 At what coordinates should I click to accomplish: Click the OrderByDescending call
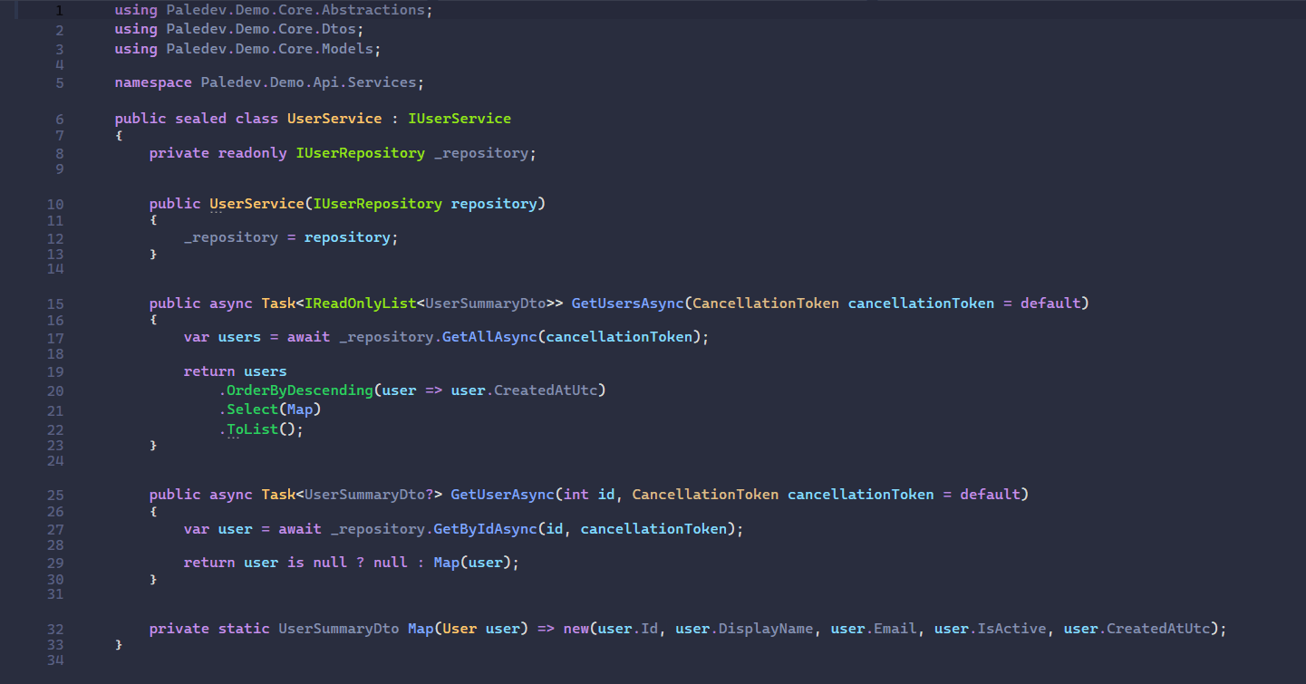tap(299, 390)
